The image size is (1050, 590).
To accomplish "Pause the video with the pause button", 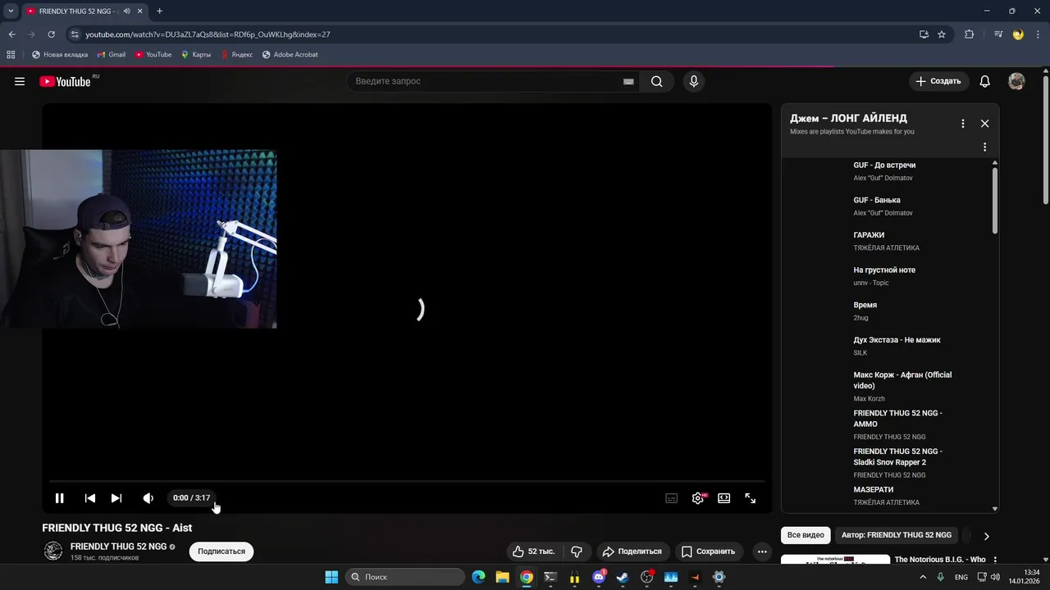I will point(59,498).
